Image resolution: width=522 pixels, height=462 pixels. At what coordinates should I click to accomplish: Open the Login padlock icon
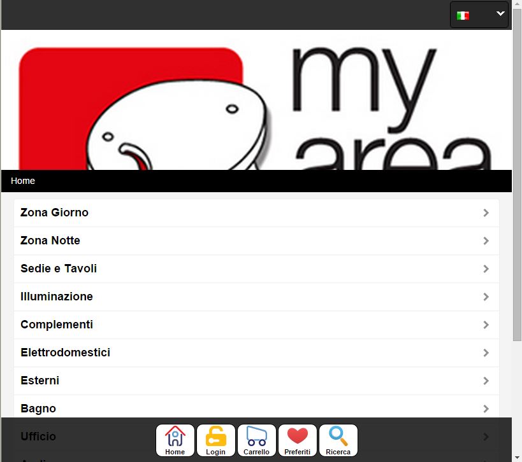coord(215,440)
